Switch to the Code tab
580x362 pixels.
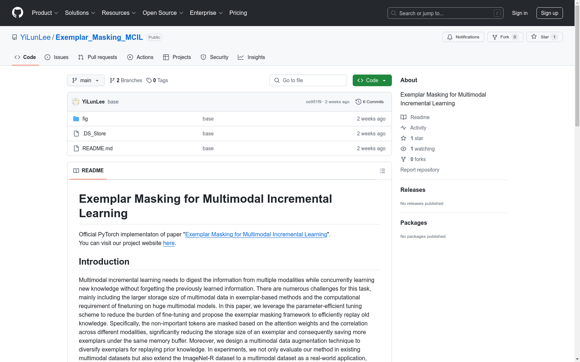pyautogui.click(x=25, y=57)
